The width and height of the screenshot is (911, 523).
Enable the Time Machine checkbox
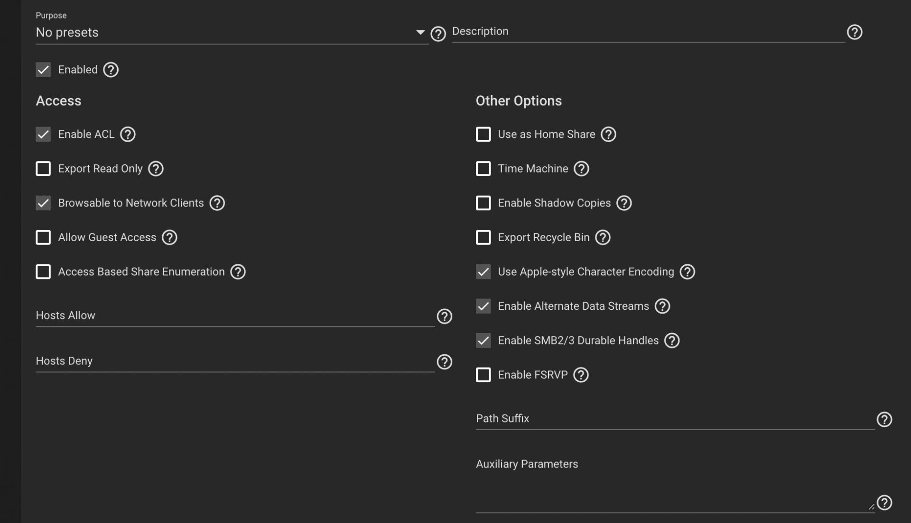[483, 169]
